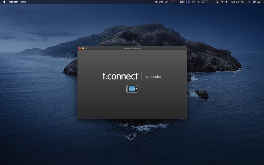The image size is (264, 165).
Task: Open the Apple menu
Action: click(4, 2)
